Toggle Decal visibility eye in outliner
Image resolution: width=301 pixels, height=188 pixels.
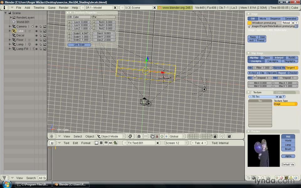pos(36,35)
